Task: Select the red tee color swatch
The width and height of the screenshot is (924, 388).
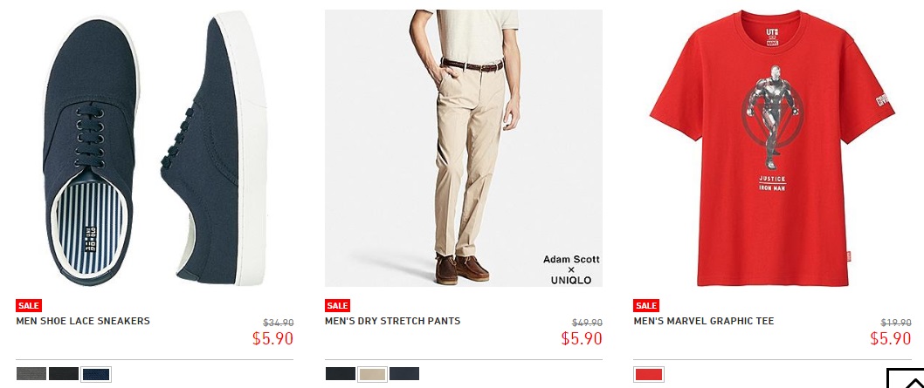Action: (x=649, y=374)
